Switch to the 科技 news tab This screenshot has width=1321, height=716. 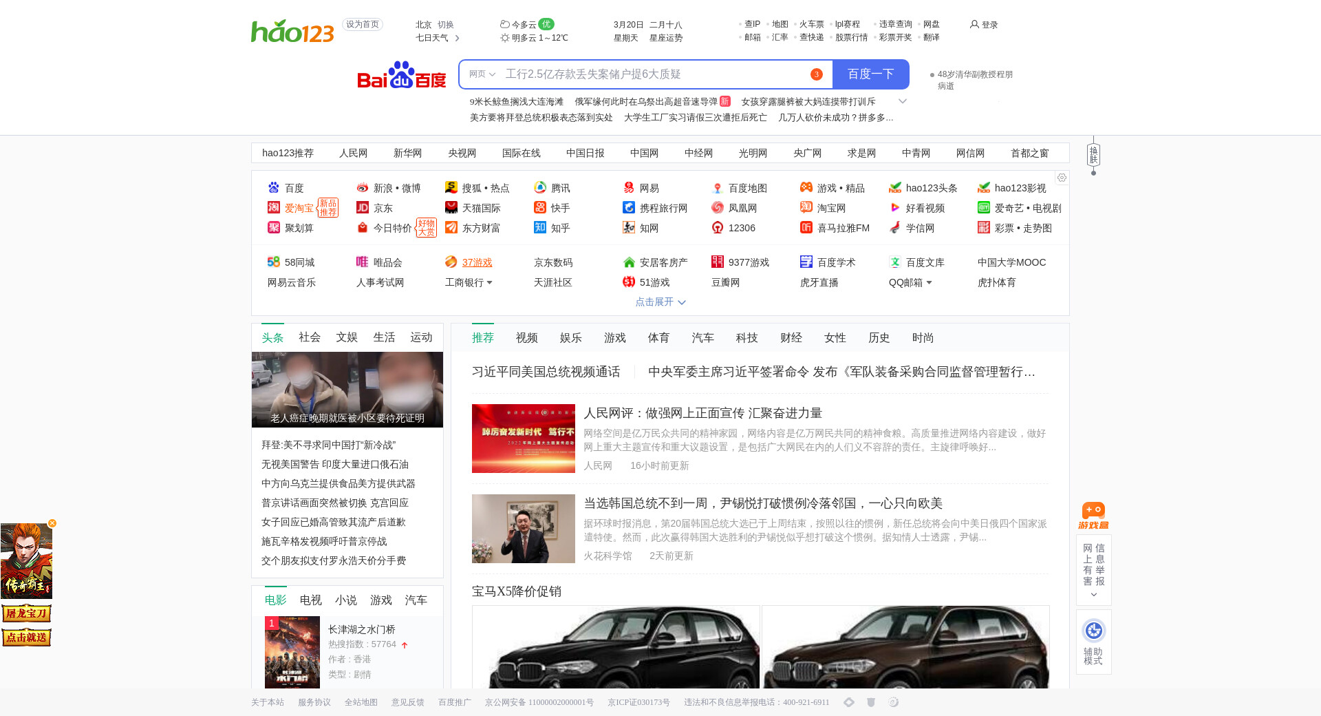[747, 338]
